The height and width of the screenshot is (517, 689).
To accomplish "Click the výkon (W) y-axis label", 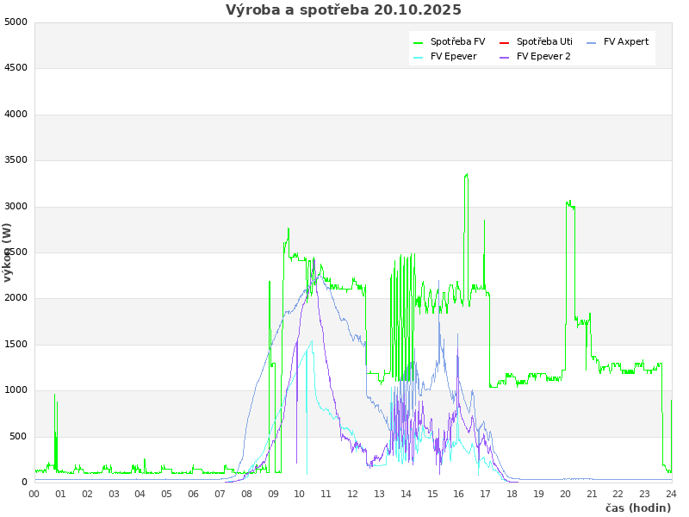I will [x=8, y=252].
